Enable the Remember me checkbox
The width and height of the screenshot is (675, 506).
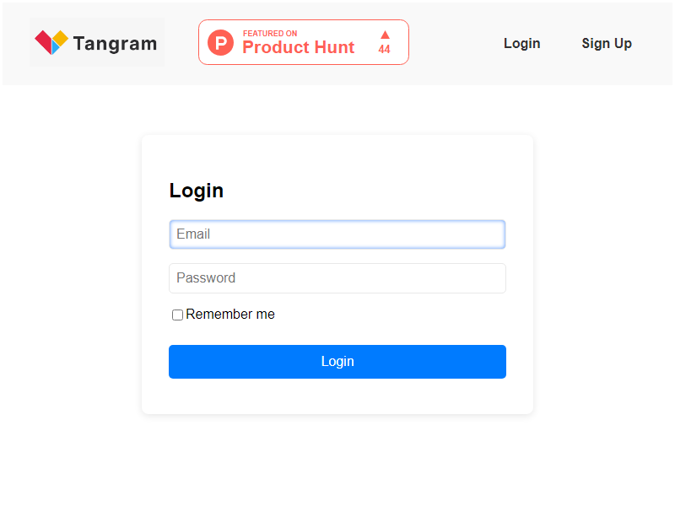pyautogui.click(x=177, y=315)
